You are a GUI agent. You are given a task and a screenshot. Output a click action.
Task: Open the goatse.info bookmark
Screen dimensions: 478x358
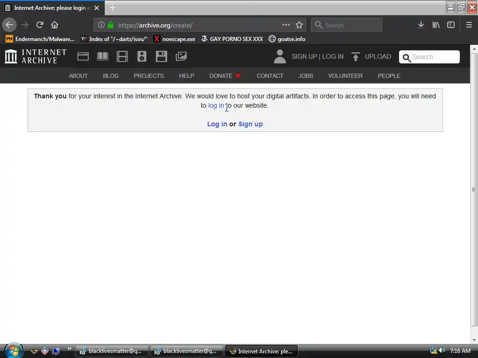[287, 39]
